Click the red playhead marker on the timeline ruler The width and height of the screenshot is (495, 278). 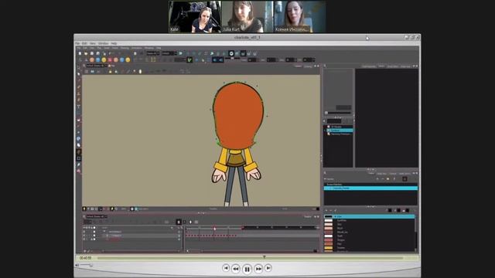[215, 228]
